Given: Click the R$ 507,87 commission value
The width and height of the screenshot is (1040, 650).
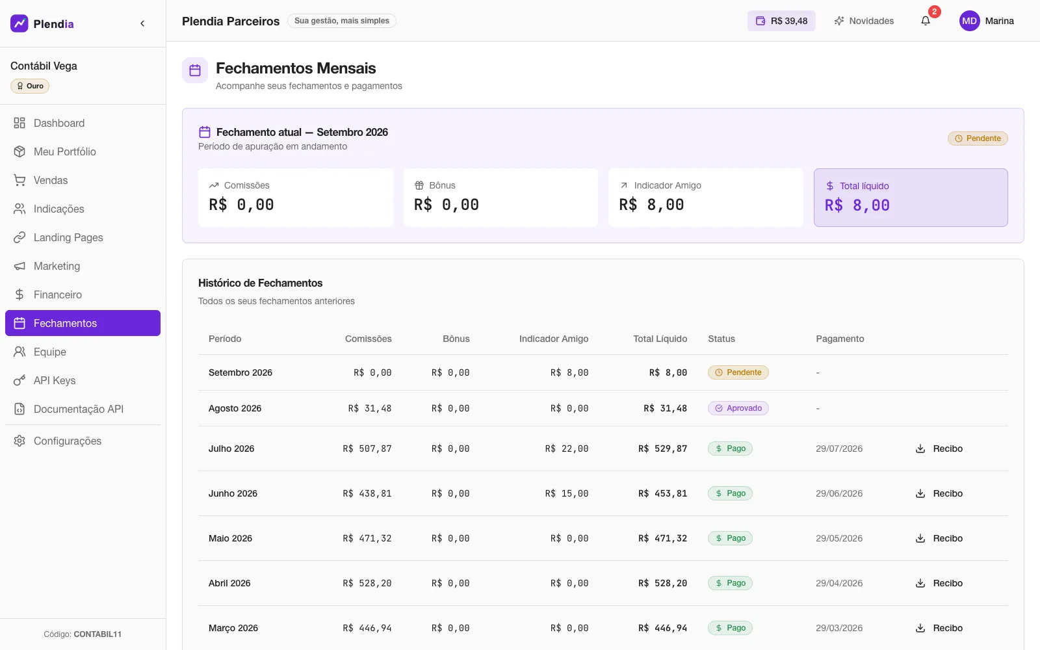Looking at the screenshot, I should 367,448.
